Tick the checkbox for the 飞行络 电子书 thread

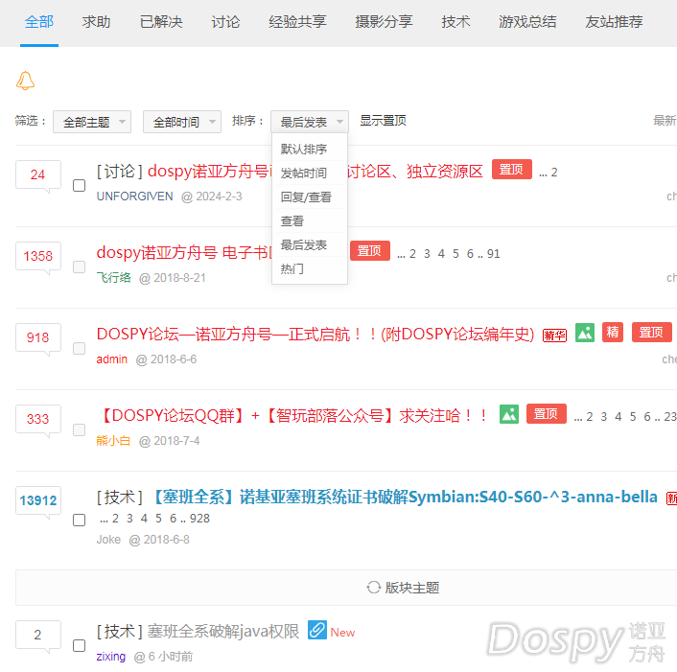(79, 267)
